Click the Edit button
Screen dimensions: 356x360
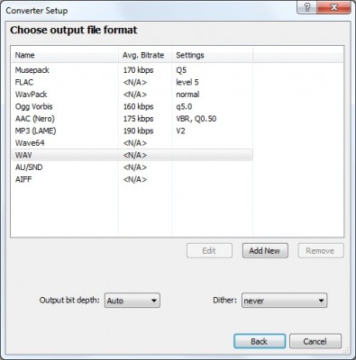tap(209, 250)
